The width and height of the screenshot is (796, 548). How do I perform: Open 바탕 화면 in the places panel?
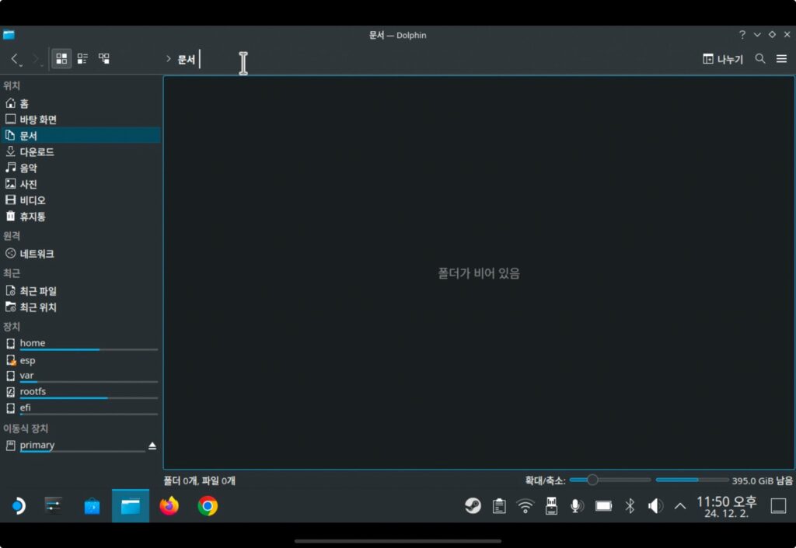click(81, 120)
